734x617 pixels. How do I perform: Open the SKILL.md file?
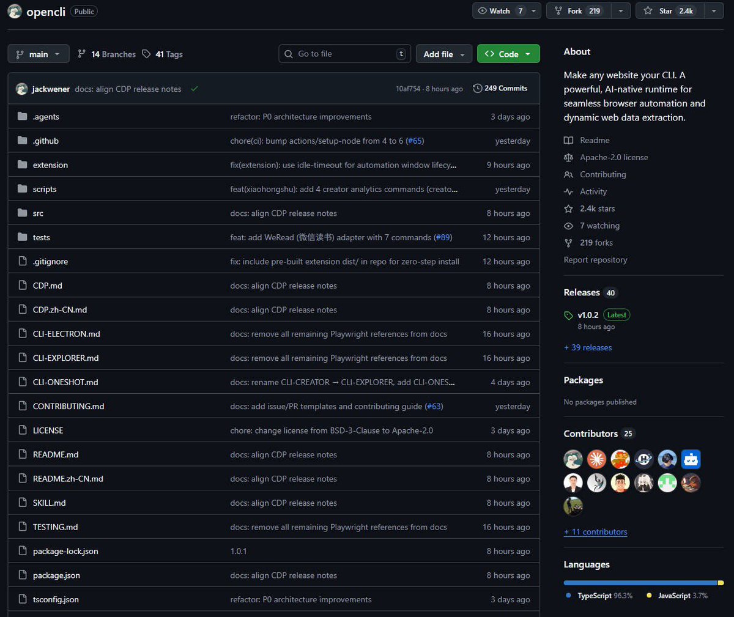point(49,503)
